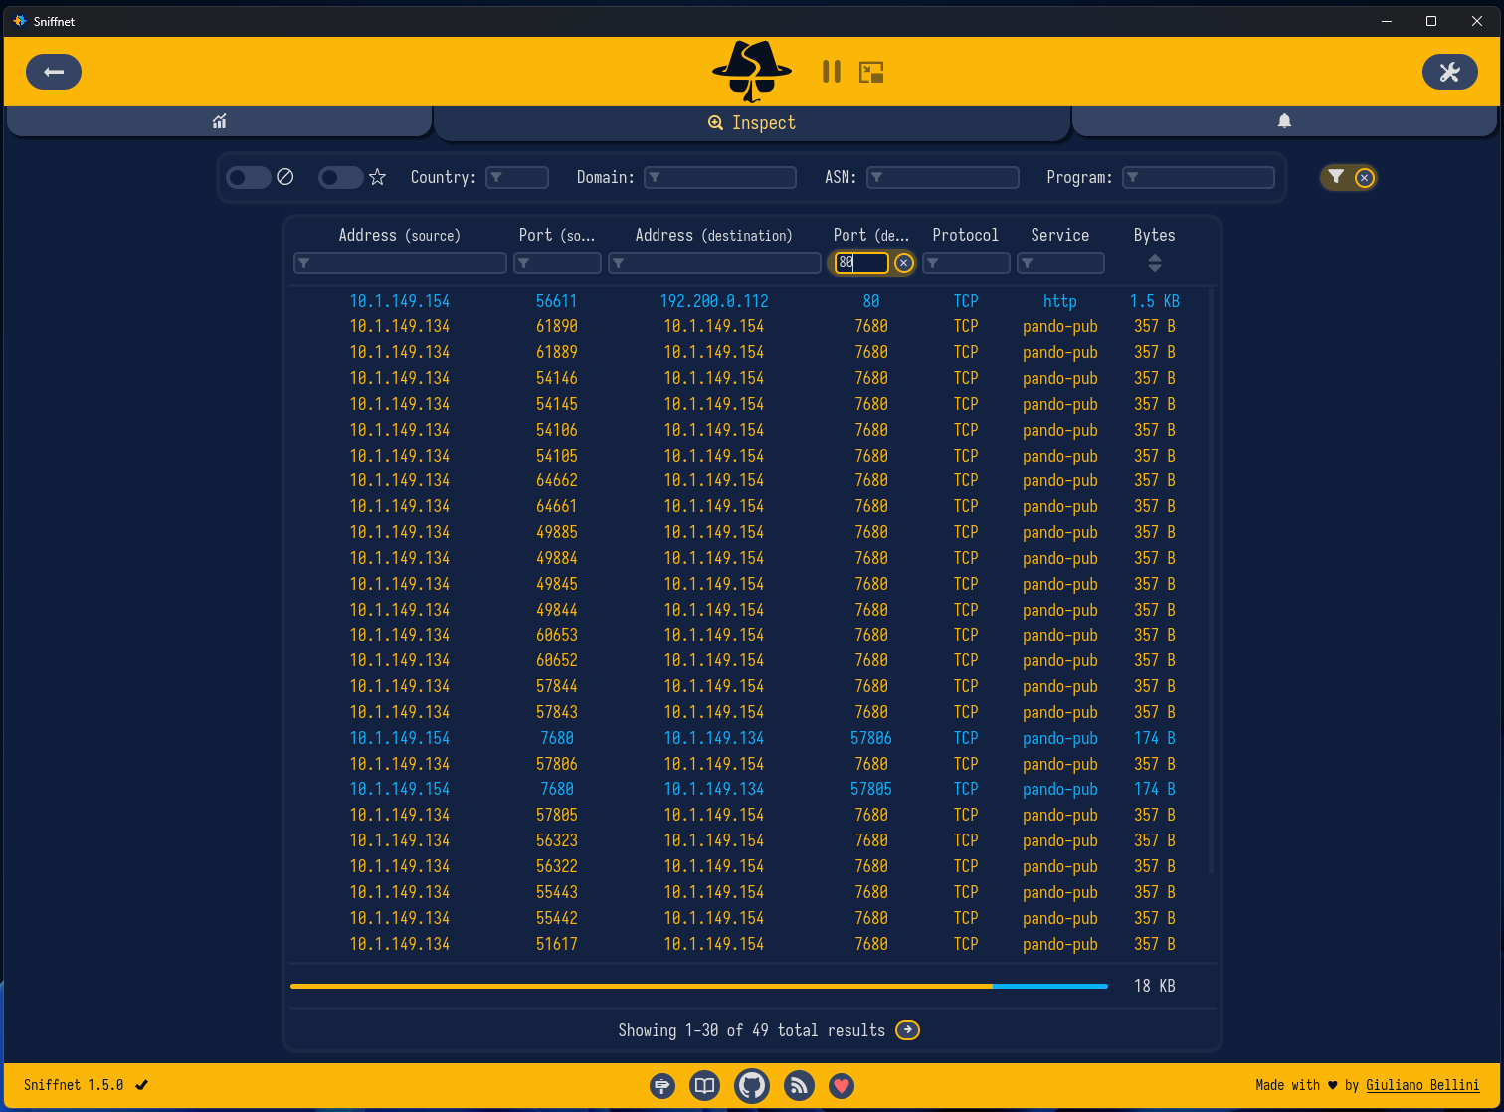Open the Notifications bell tab

pyautogui.click(x=1284, y=121)
